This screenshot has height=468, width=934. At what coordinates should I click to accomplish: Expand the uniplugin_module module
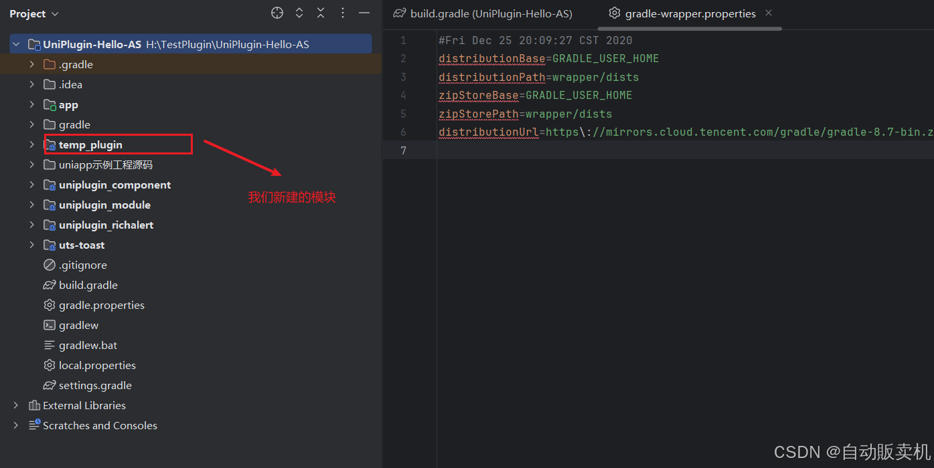click(31, 205)
